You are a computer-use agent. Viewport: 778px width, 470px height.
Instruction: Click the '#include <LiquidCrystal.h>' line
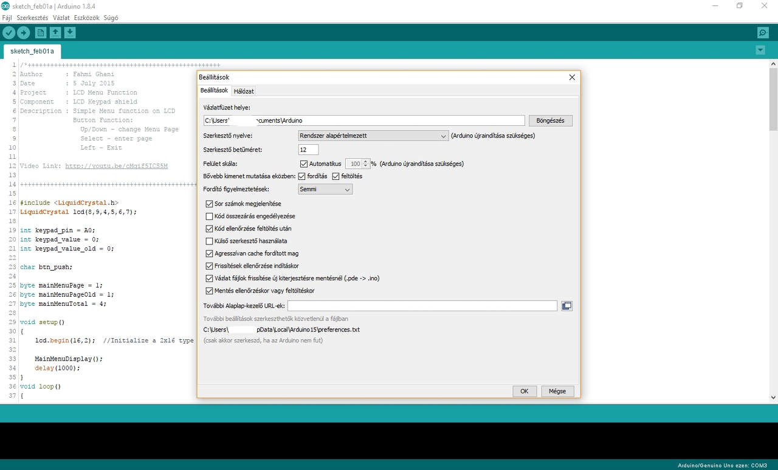[x=69, y=203]
